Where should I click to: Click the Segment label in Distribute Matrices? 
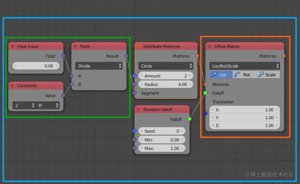point(150,93)
